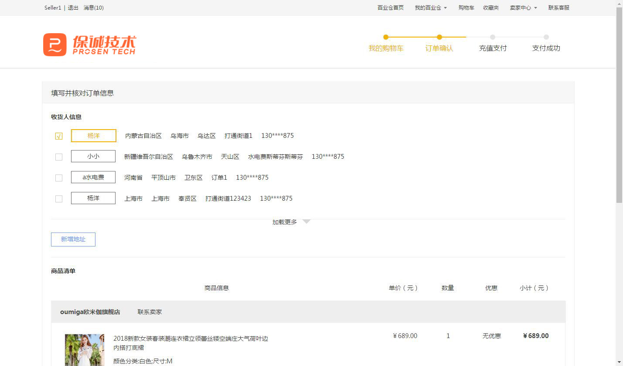623x366 pixels.
Task: Click the 我的购物车 progress step dot
Action: tap(386, 37)
